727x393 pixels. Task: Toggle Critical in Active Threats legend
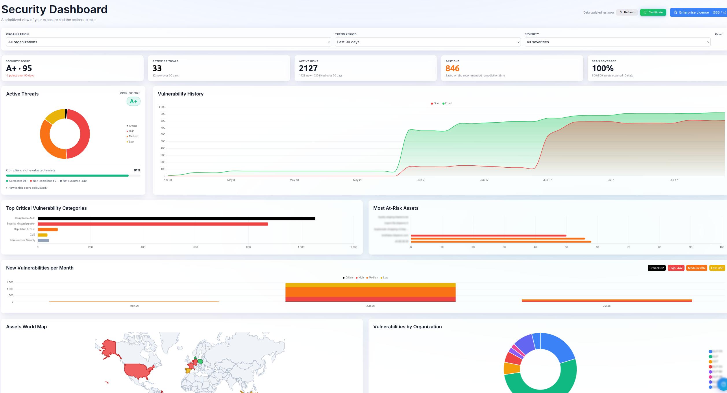tap(132, 126)
